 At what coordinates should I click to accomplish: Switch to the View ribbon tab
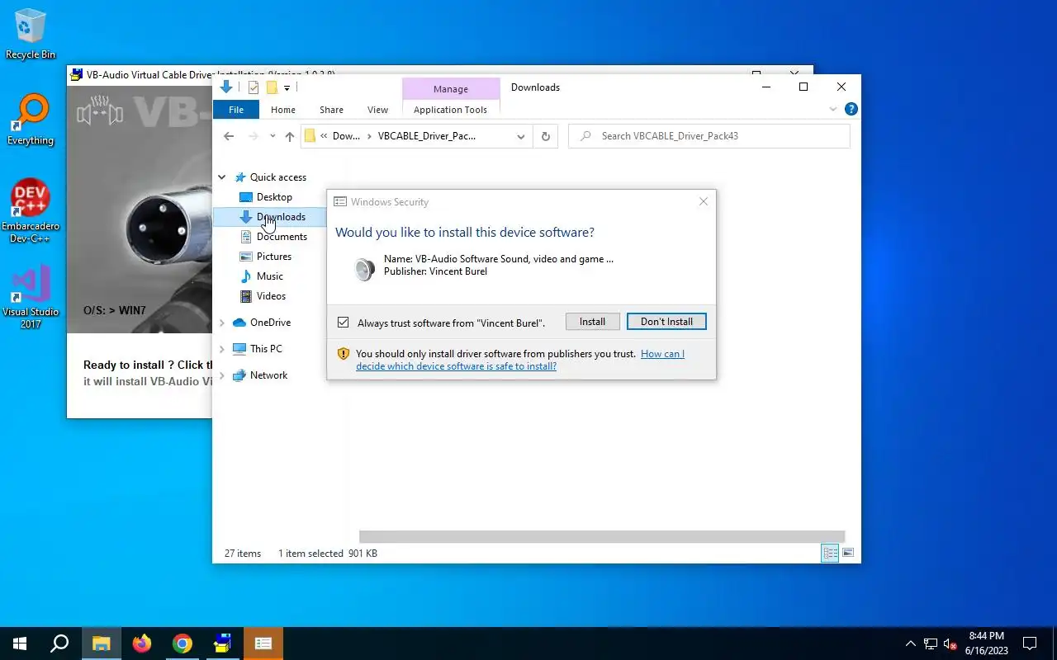(377, 110)
